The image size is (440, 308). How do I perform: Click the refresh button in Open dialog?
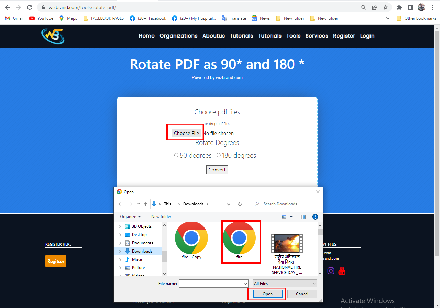[240, 204]
